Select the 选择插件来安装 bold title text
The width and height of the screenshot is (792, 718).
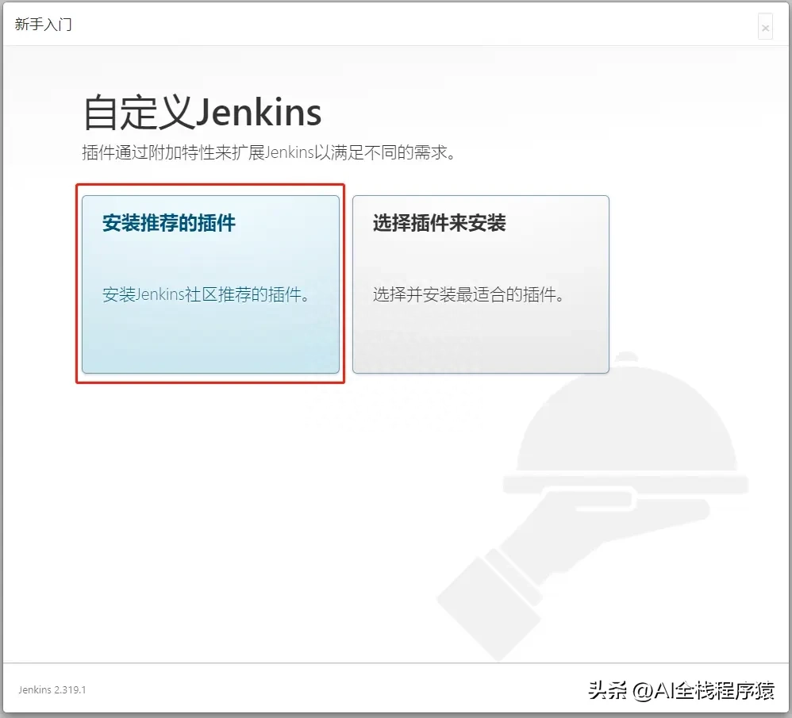(x=439, y=223)
